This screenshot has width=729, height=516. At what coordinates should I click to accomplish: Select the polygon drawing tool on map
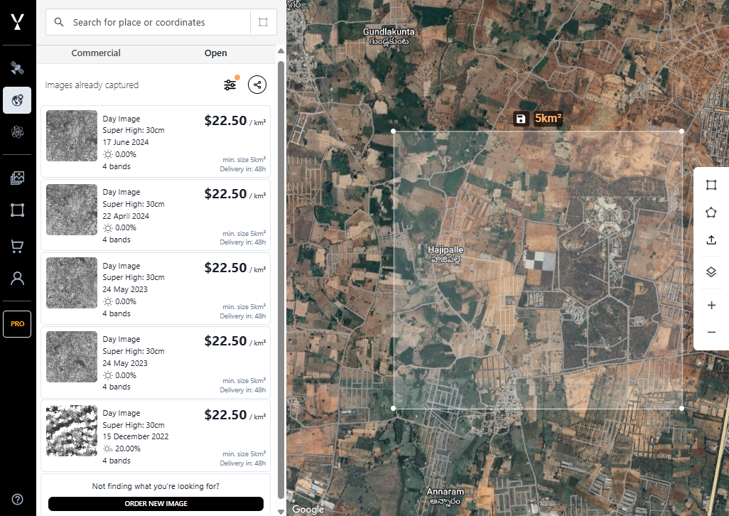point(711,212)
